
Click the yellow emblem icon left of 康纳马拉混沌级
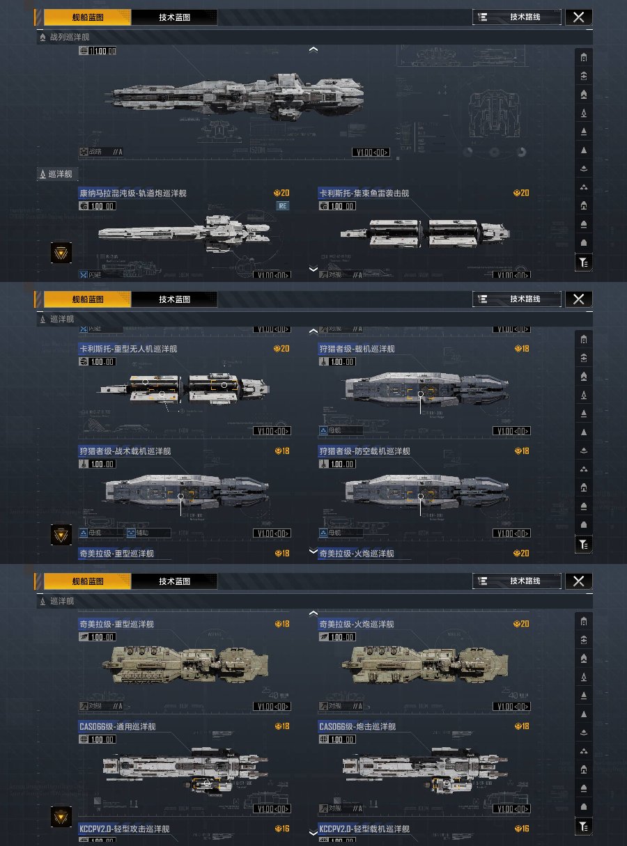61,253
